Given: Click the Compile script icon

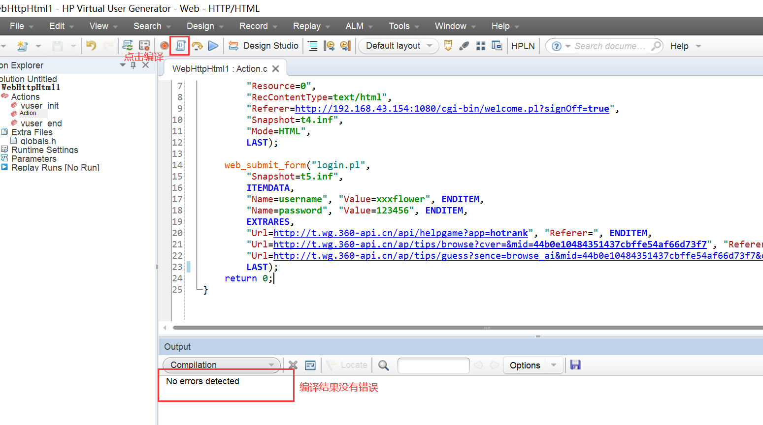Looking at the screenshot, I should coord(180,46).
